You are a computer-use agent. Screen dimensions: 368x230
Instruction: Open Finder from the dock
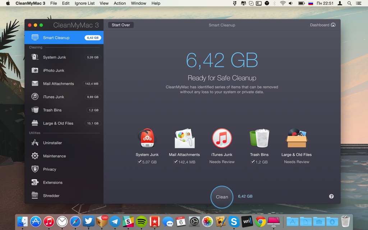click(x=23, y=221)
